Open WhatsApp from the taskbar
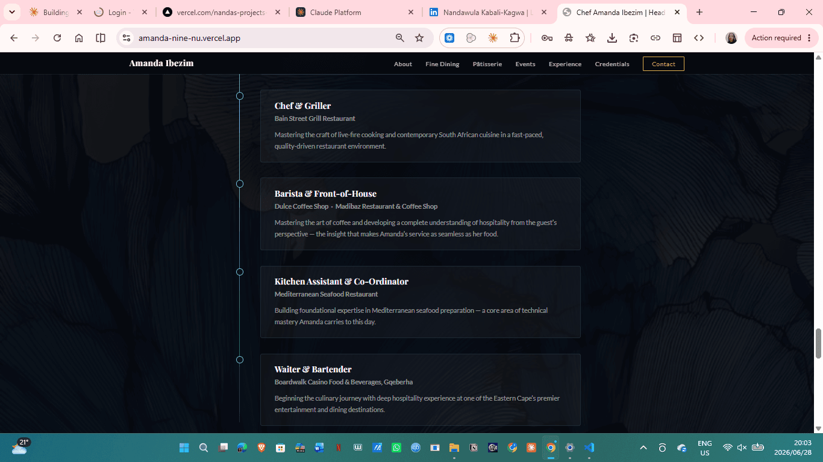This screenshot has width=823, height=462. pyautogui.click(x=396, y=448)
